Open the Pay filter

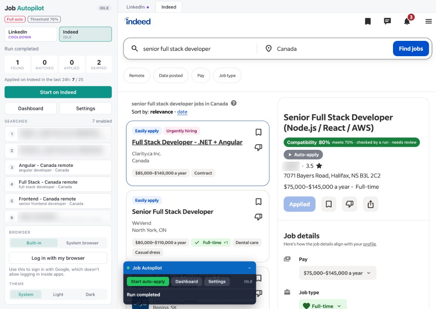tap(201, 75)
